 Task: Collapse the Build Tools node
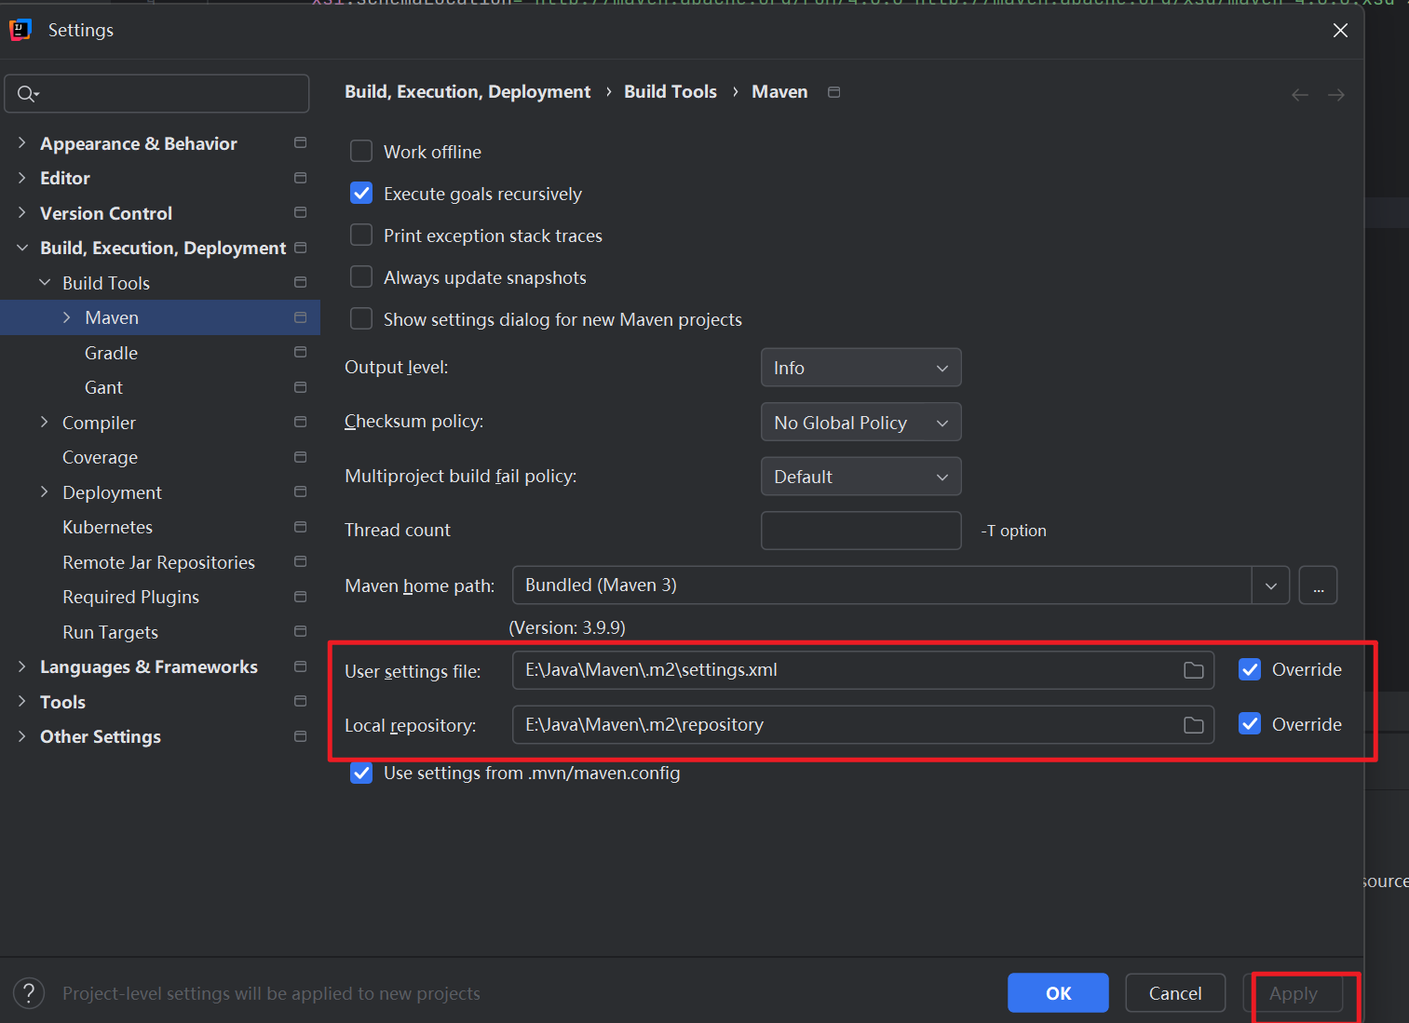(x=44, y=282)
